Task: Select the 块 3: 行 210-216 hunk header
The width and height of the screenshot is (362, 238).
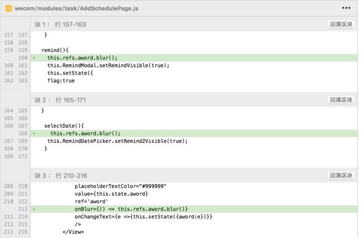Action: click(61, 176)
